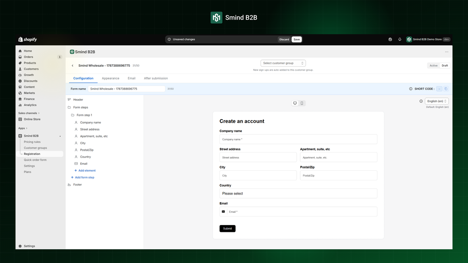
Task: Copy the short code with copy icon
Action: [446, 89]
